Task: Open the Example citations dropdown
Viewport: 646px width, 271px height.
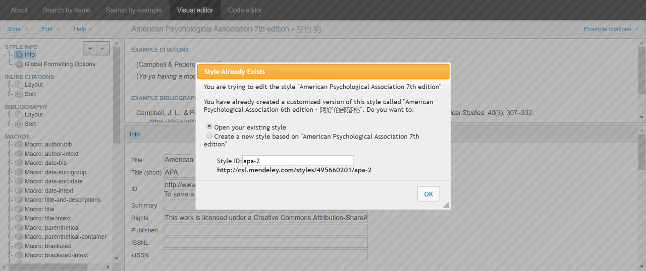Action: [x=611, y=29]
